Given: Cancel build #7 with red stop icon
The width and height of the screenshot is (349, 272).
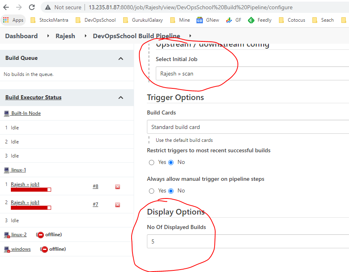Looking at the screenshot, I should pos(118,205).
